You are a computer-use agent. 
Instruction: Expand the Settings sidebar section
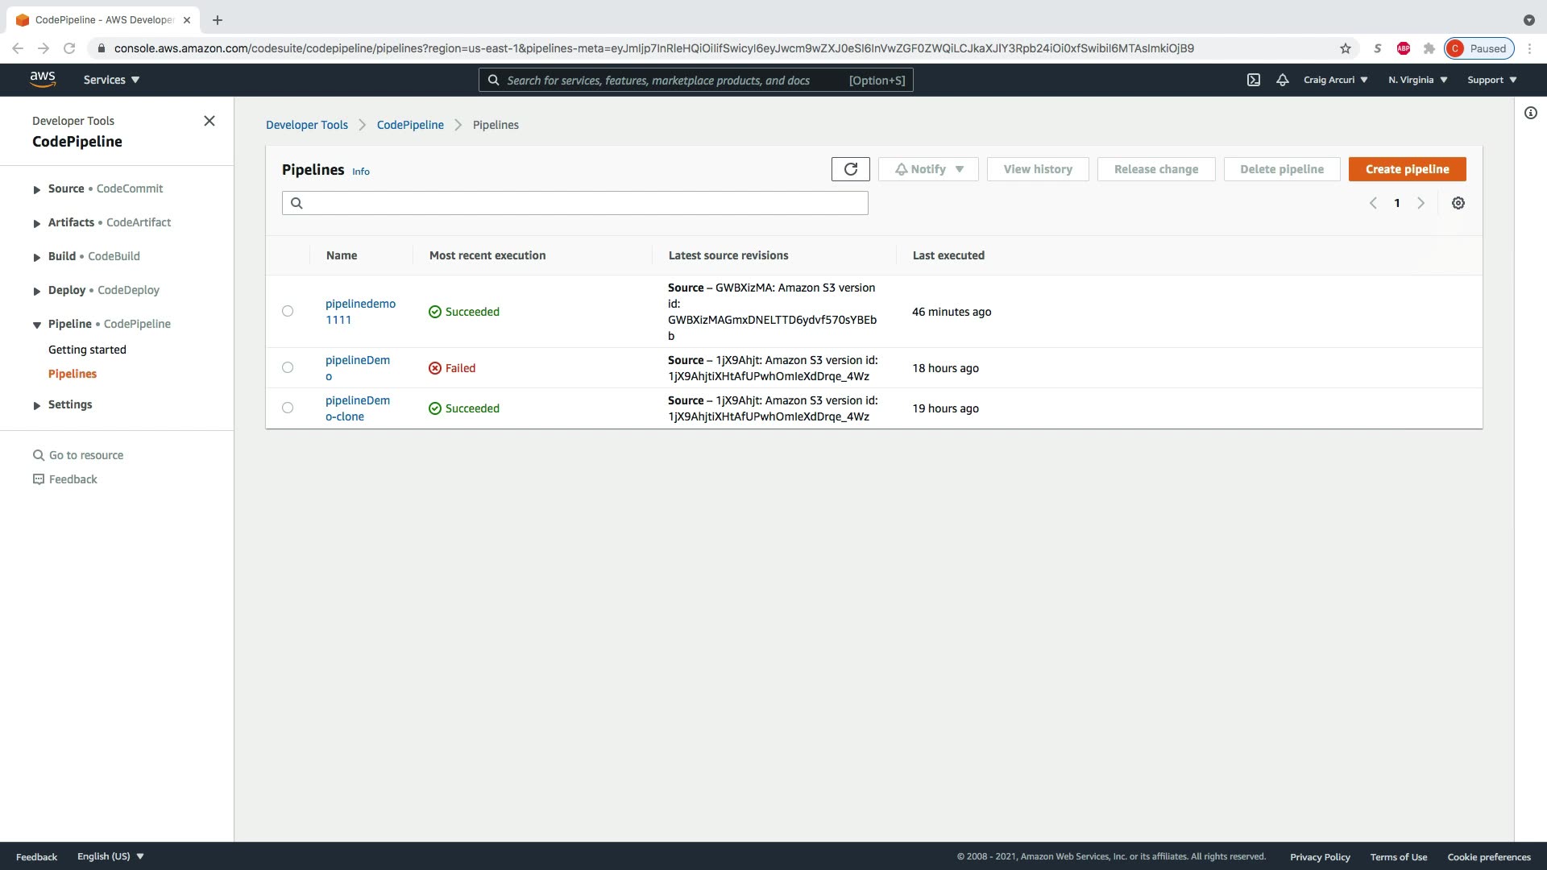coord(37,405)
